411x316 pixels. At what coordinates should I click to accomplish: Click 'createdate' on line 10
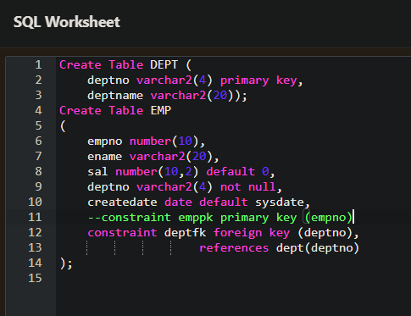tap(122, 202)
